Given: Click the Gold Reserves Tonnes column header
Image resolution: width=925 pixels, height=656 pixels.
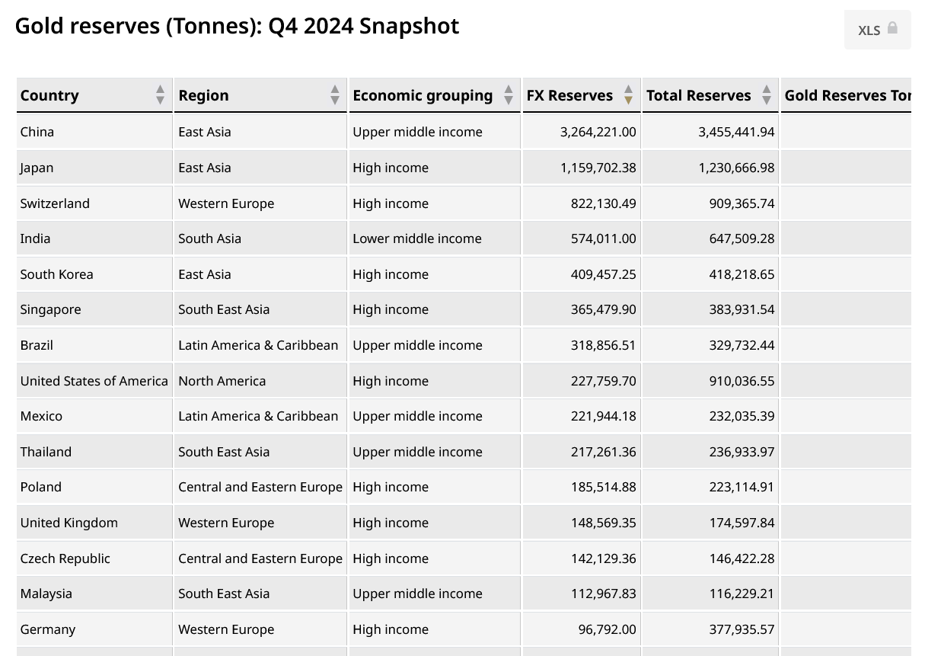Looking at the screenshot, I should click(x=847, y=95).
